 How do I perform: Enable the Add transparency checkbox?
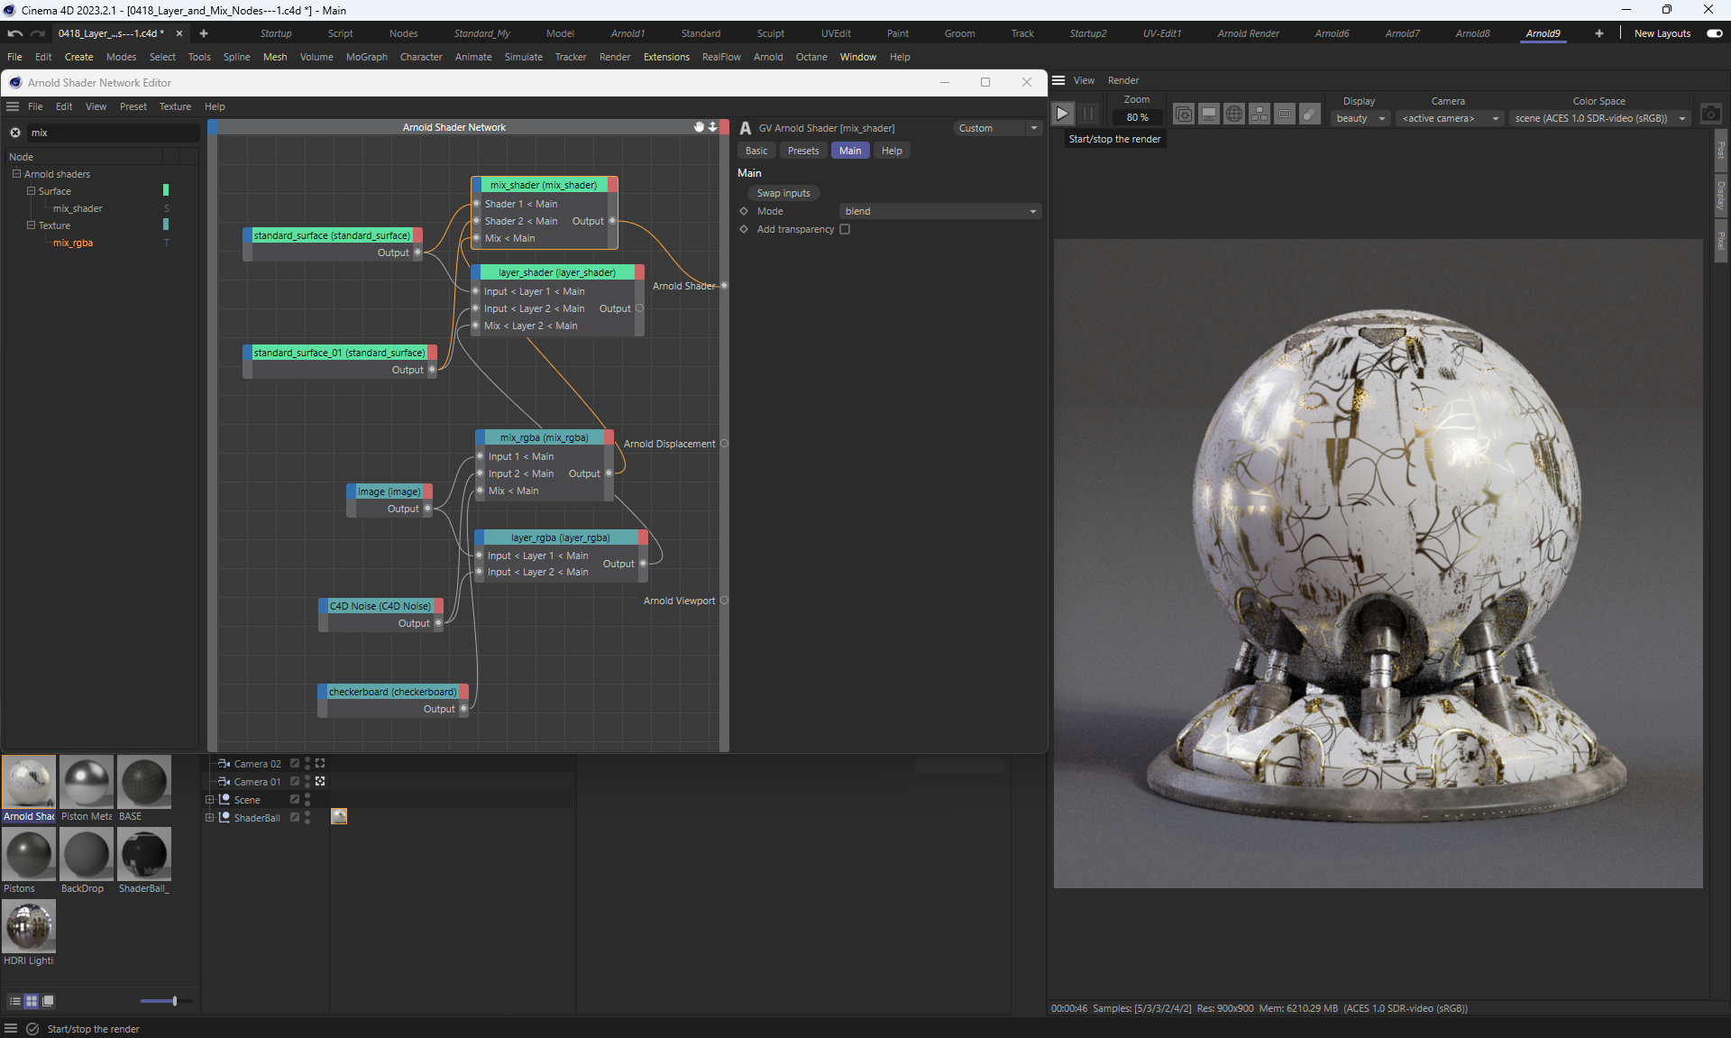[845, 229]
